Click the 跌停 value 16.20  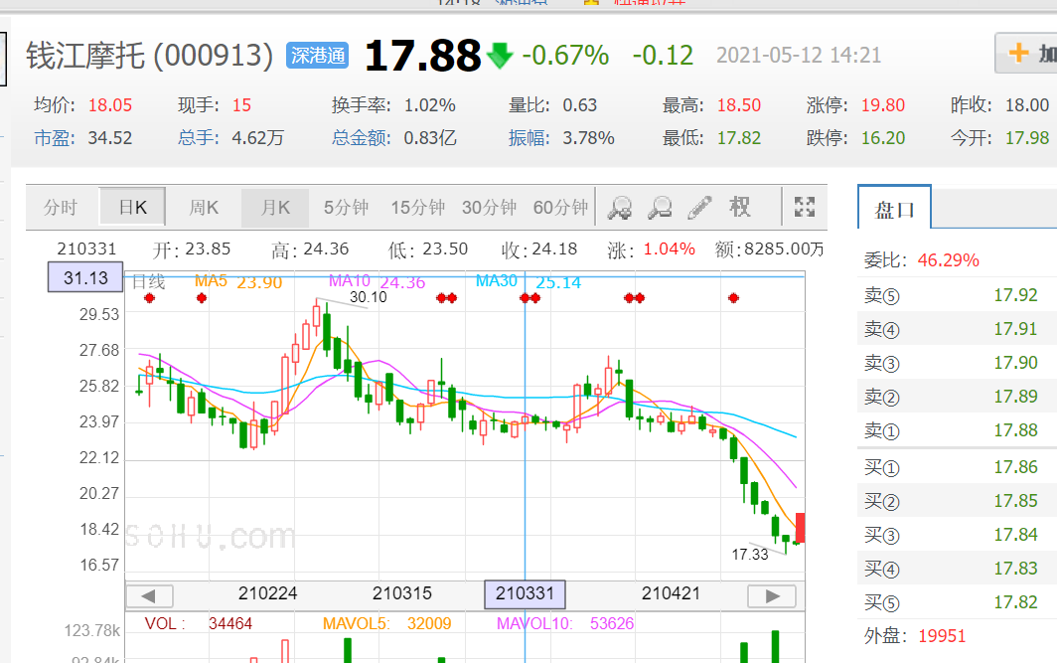[x=882, y=138]
